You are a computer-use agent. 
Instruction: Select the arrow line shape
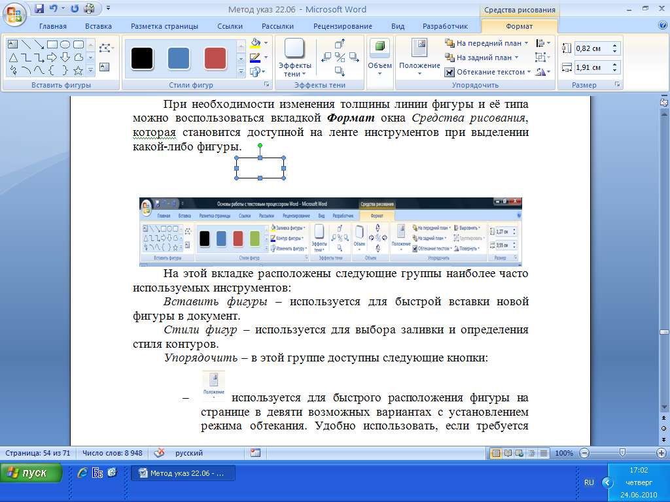click(39, 44)
